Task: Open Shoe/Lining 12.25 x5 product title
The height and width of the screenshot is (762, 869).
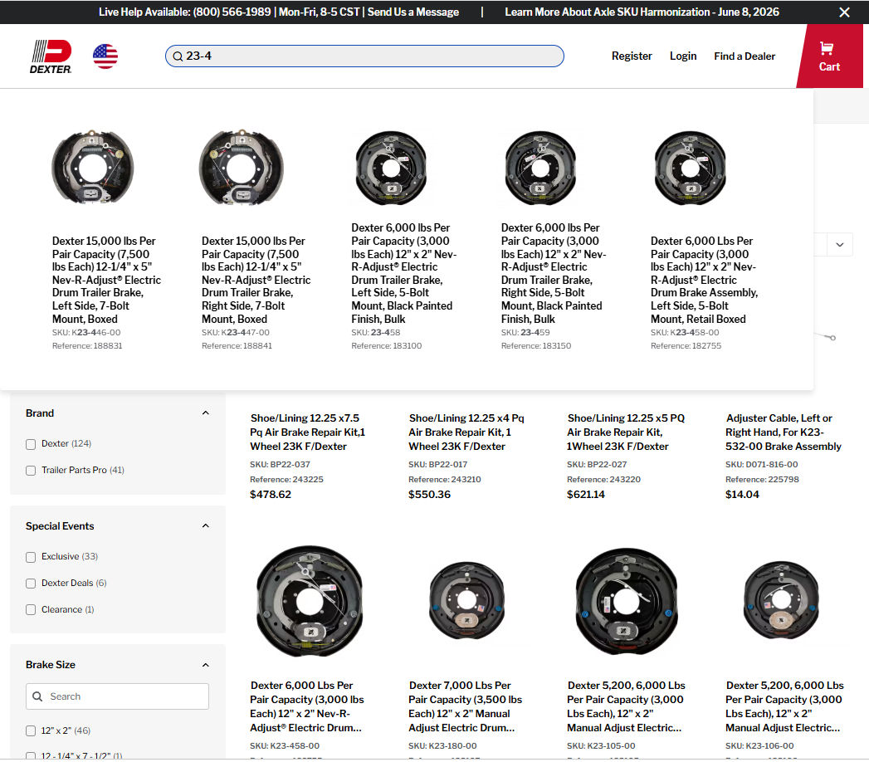Action: (626, 432)
